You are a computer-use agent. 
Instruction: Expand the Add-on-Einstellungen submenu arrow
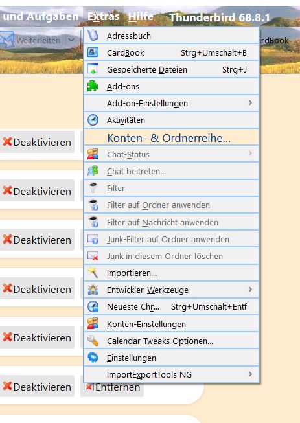pyautogui.click(x=250, y=102)
